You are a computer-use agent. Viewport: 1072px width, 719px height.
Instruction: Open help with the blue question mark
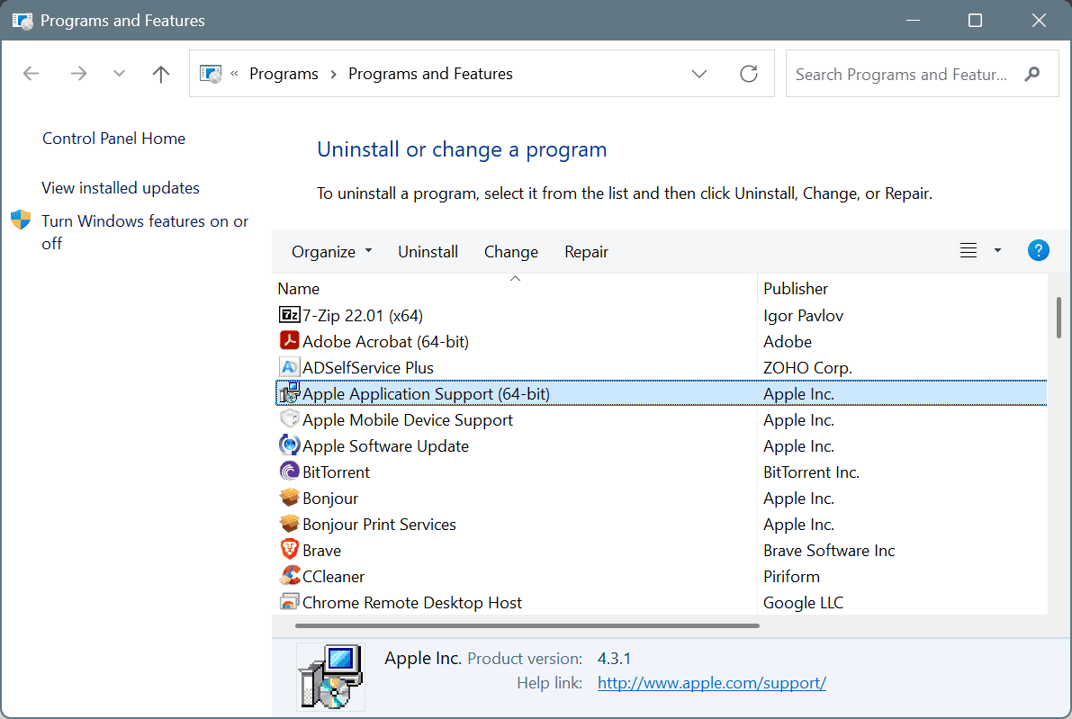[1038, 251]
